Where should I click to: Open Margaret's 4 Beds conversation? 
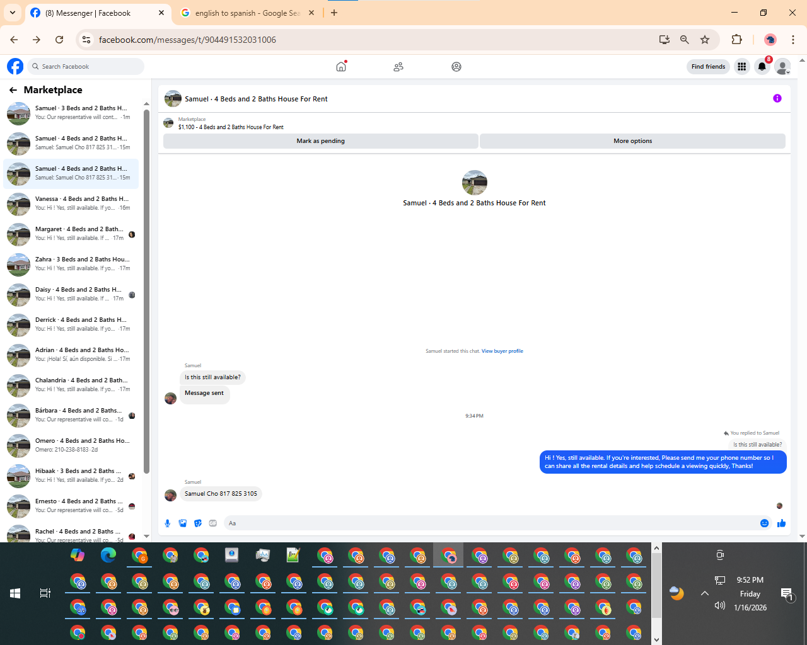[x=71, y=234]
